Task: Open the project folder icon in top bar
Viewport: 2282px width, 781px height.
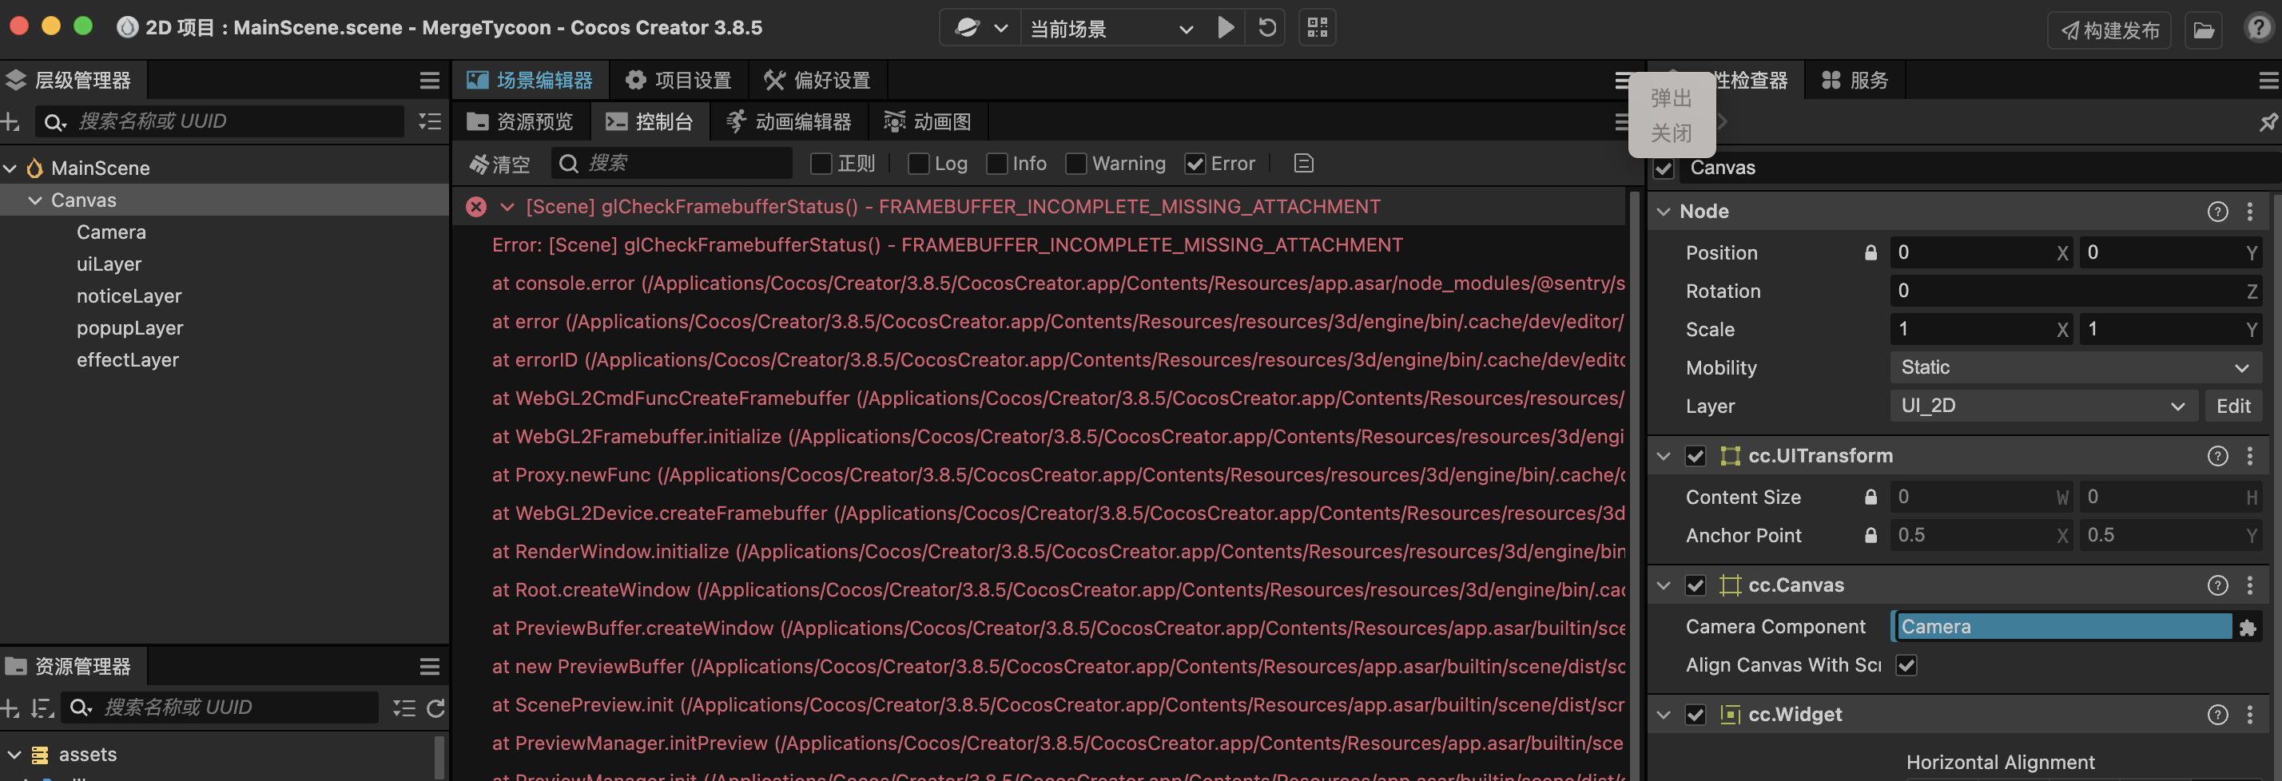Action: [x=2203, y=30]
